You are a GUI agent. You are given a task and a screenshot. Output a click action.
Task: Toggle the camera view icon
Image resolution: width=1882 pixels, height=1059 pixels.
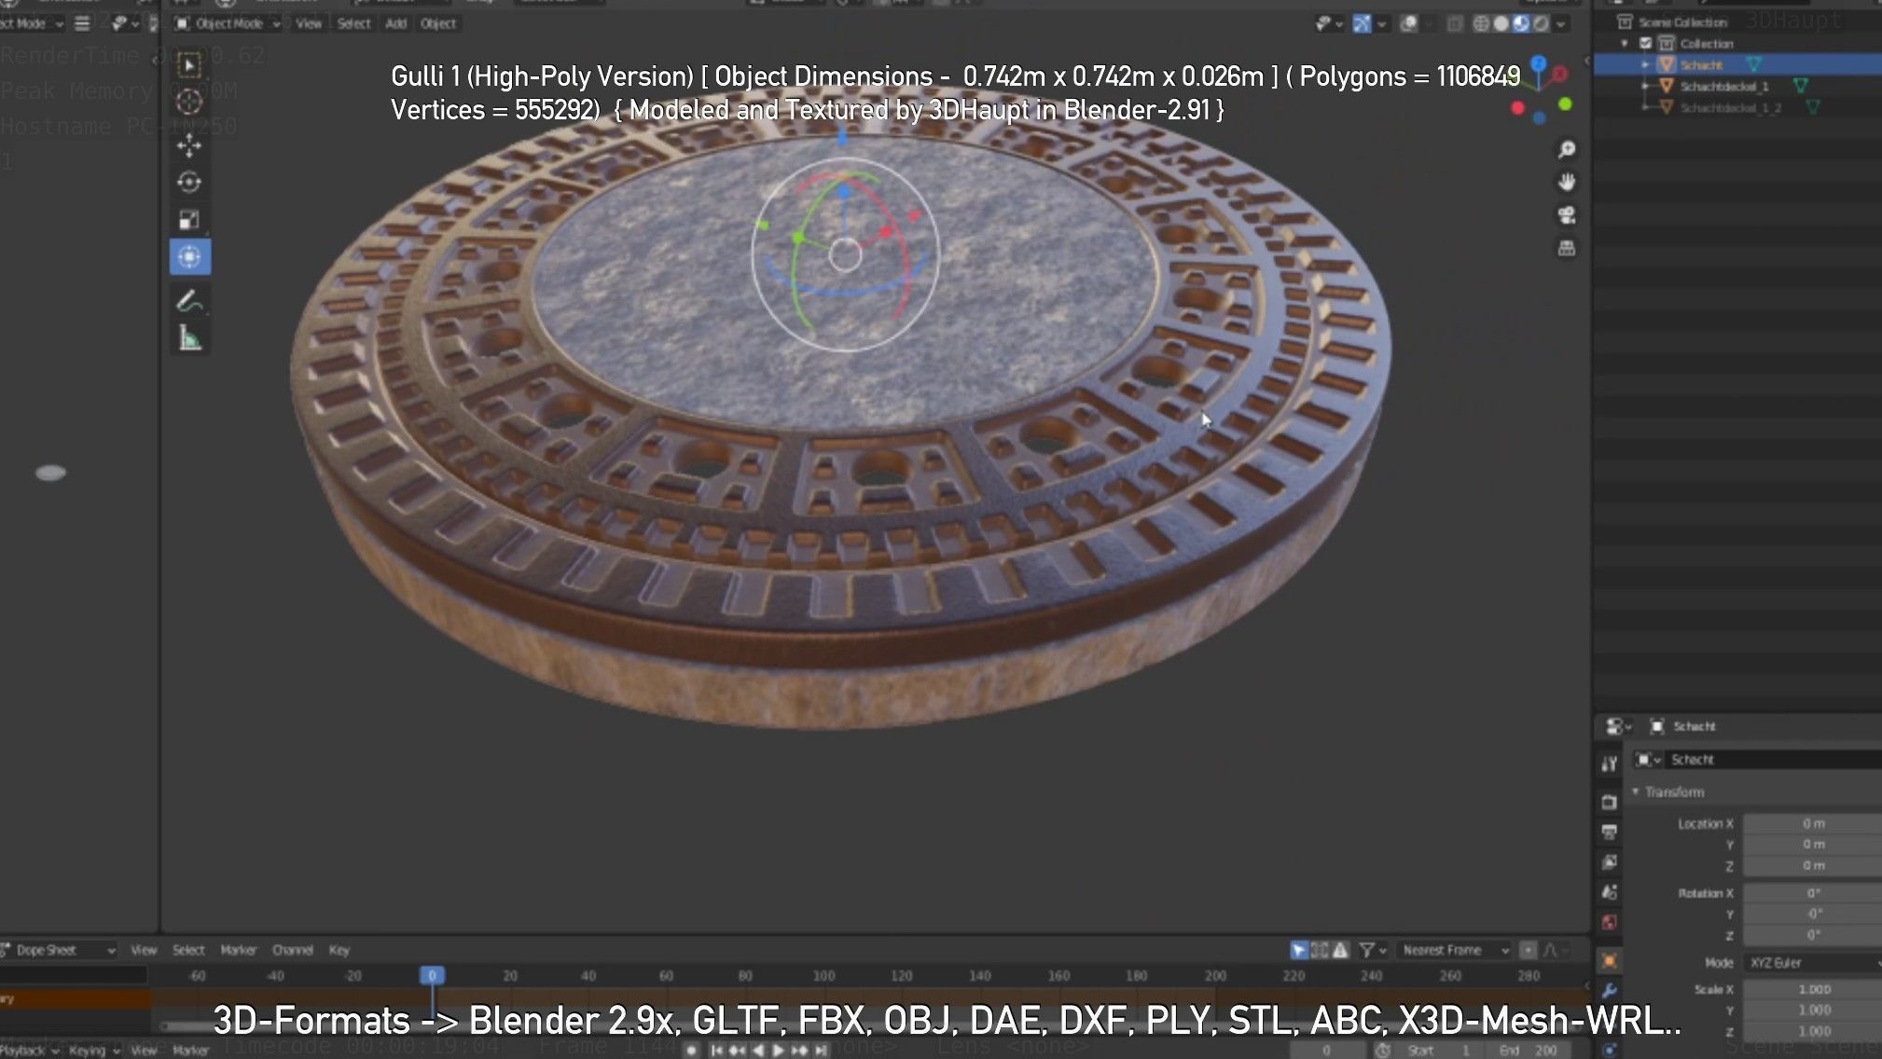tap(1567, 215)
